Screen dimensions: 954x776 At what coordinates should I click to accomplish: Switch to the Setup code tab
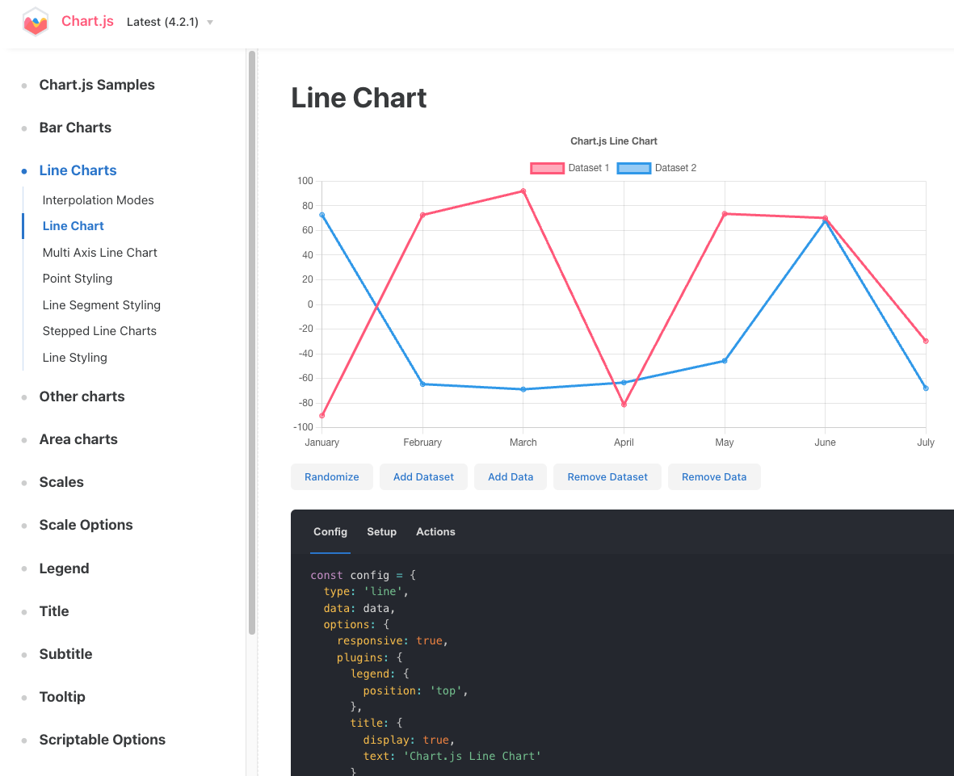coord(381,531)
